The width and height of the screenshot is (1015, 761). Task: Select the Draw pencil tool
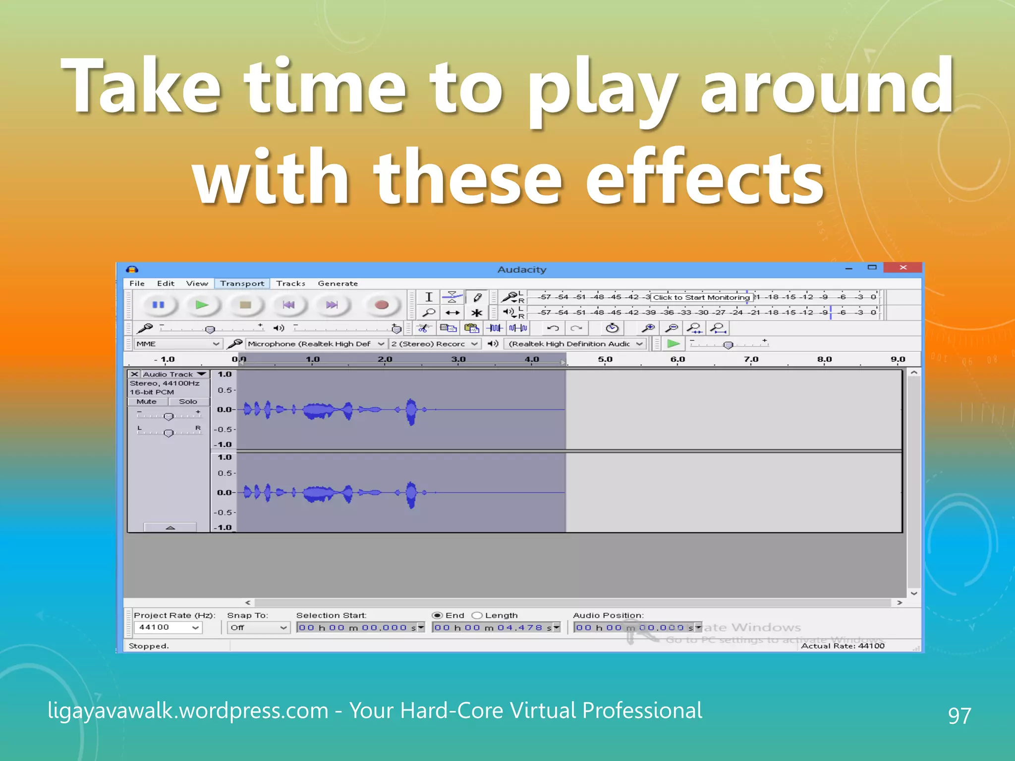tap(477, 297)
